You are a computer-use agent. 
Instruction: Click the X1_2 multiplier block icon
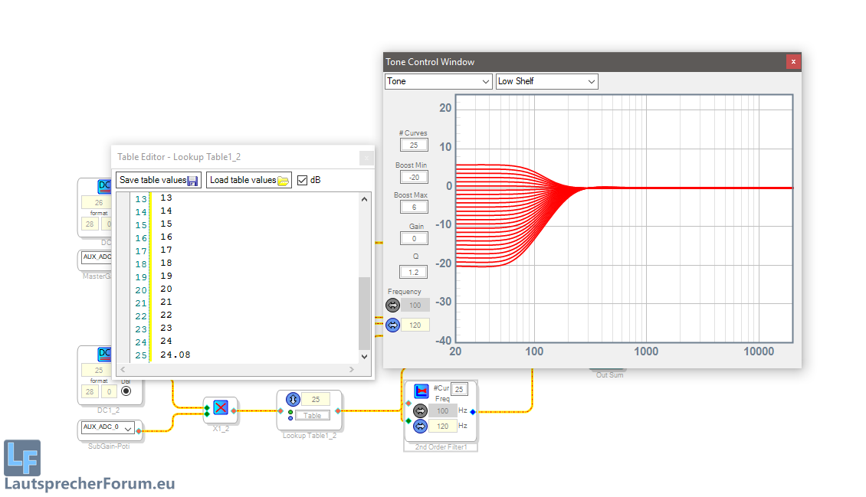point(221,407)
